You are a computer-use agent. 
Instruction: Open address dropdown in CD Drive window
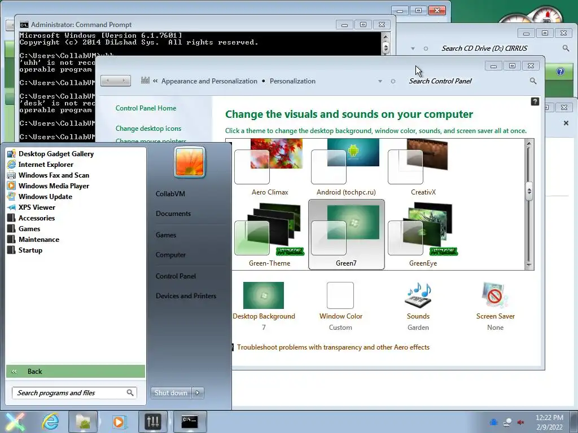(413, 48)
